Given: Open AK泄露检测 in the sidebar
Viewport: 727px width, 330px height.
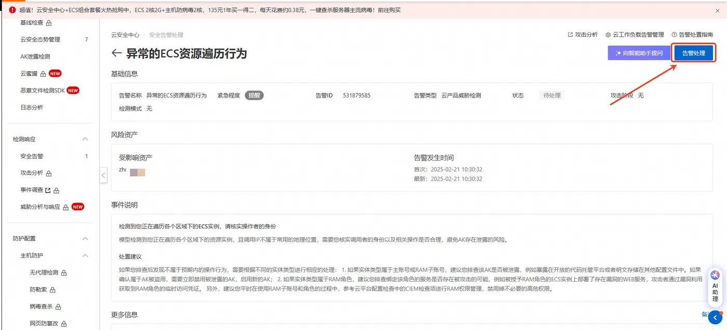Looking at the screenshot, I should [x=35, y=57].
